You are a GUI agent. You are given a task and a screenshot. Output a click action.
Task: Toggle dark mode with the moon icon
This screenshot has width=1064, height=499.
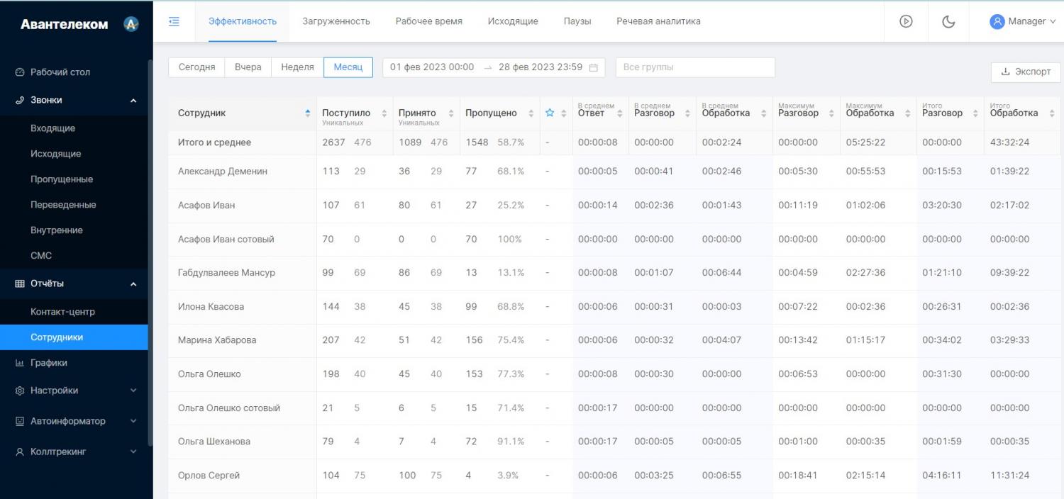(x=948, y=21)
